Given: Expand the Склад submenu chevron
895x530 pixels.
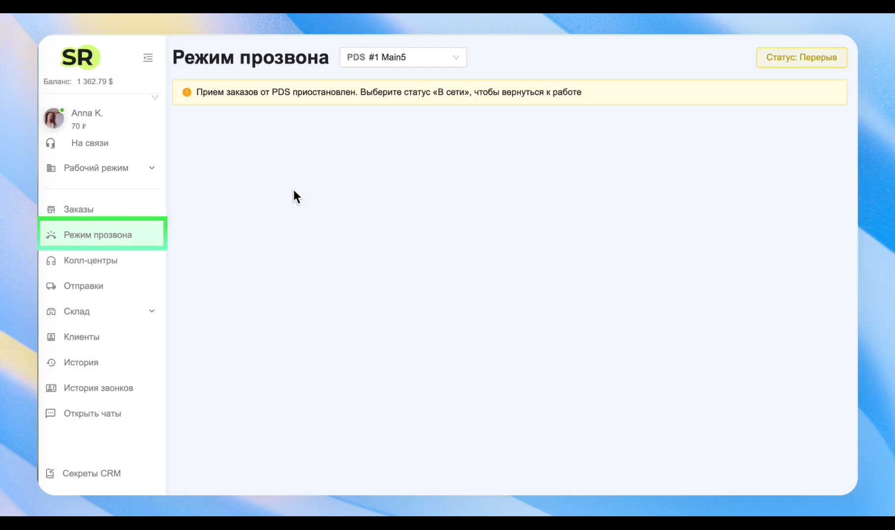Looking at the screenshot, I should click(x=152, y=311).
